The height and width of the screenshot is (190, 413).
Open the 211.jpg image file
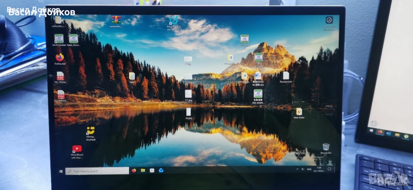point(188,94)
